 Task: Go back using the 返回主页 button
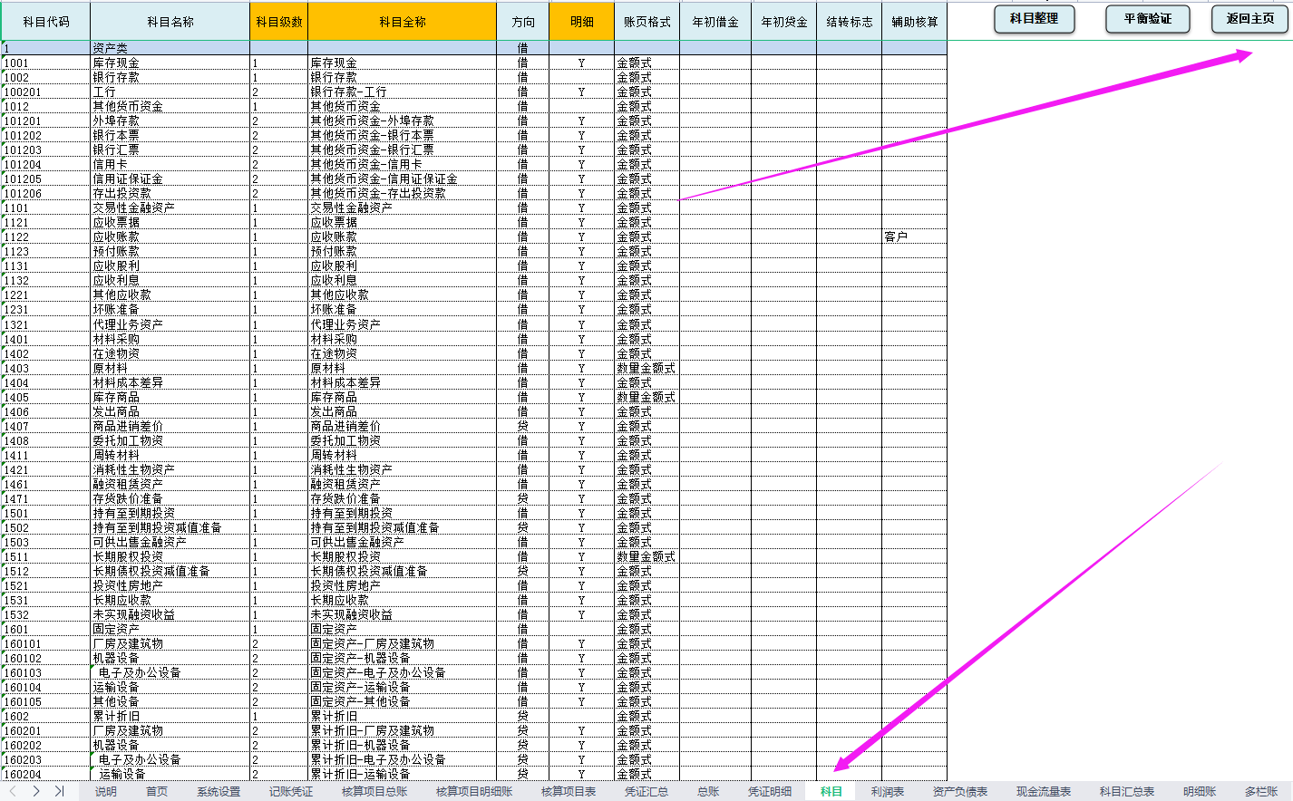(x=1250, y=19)
